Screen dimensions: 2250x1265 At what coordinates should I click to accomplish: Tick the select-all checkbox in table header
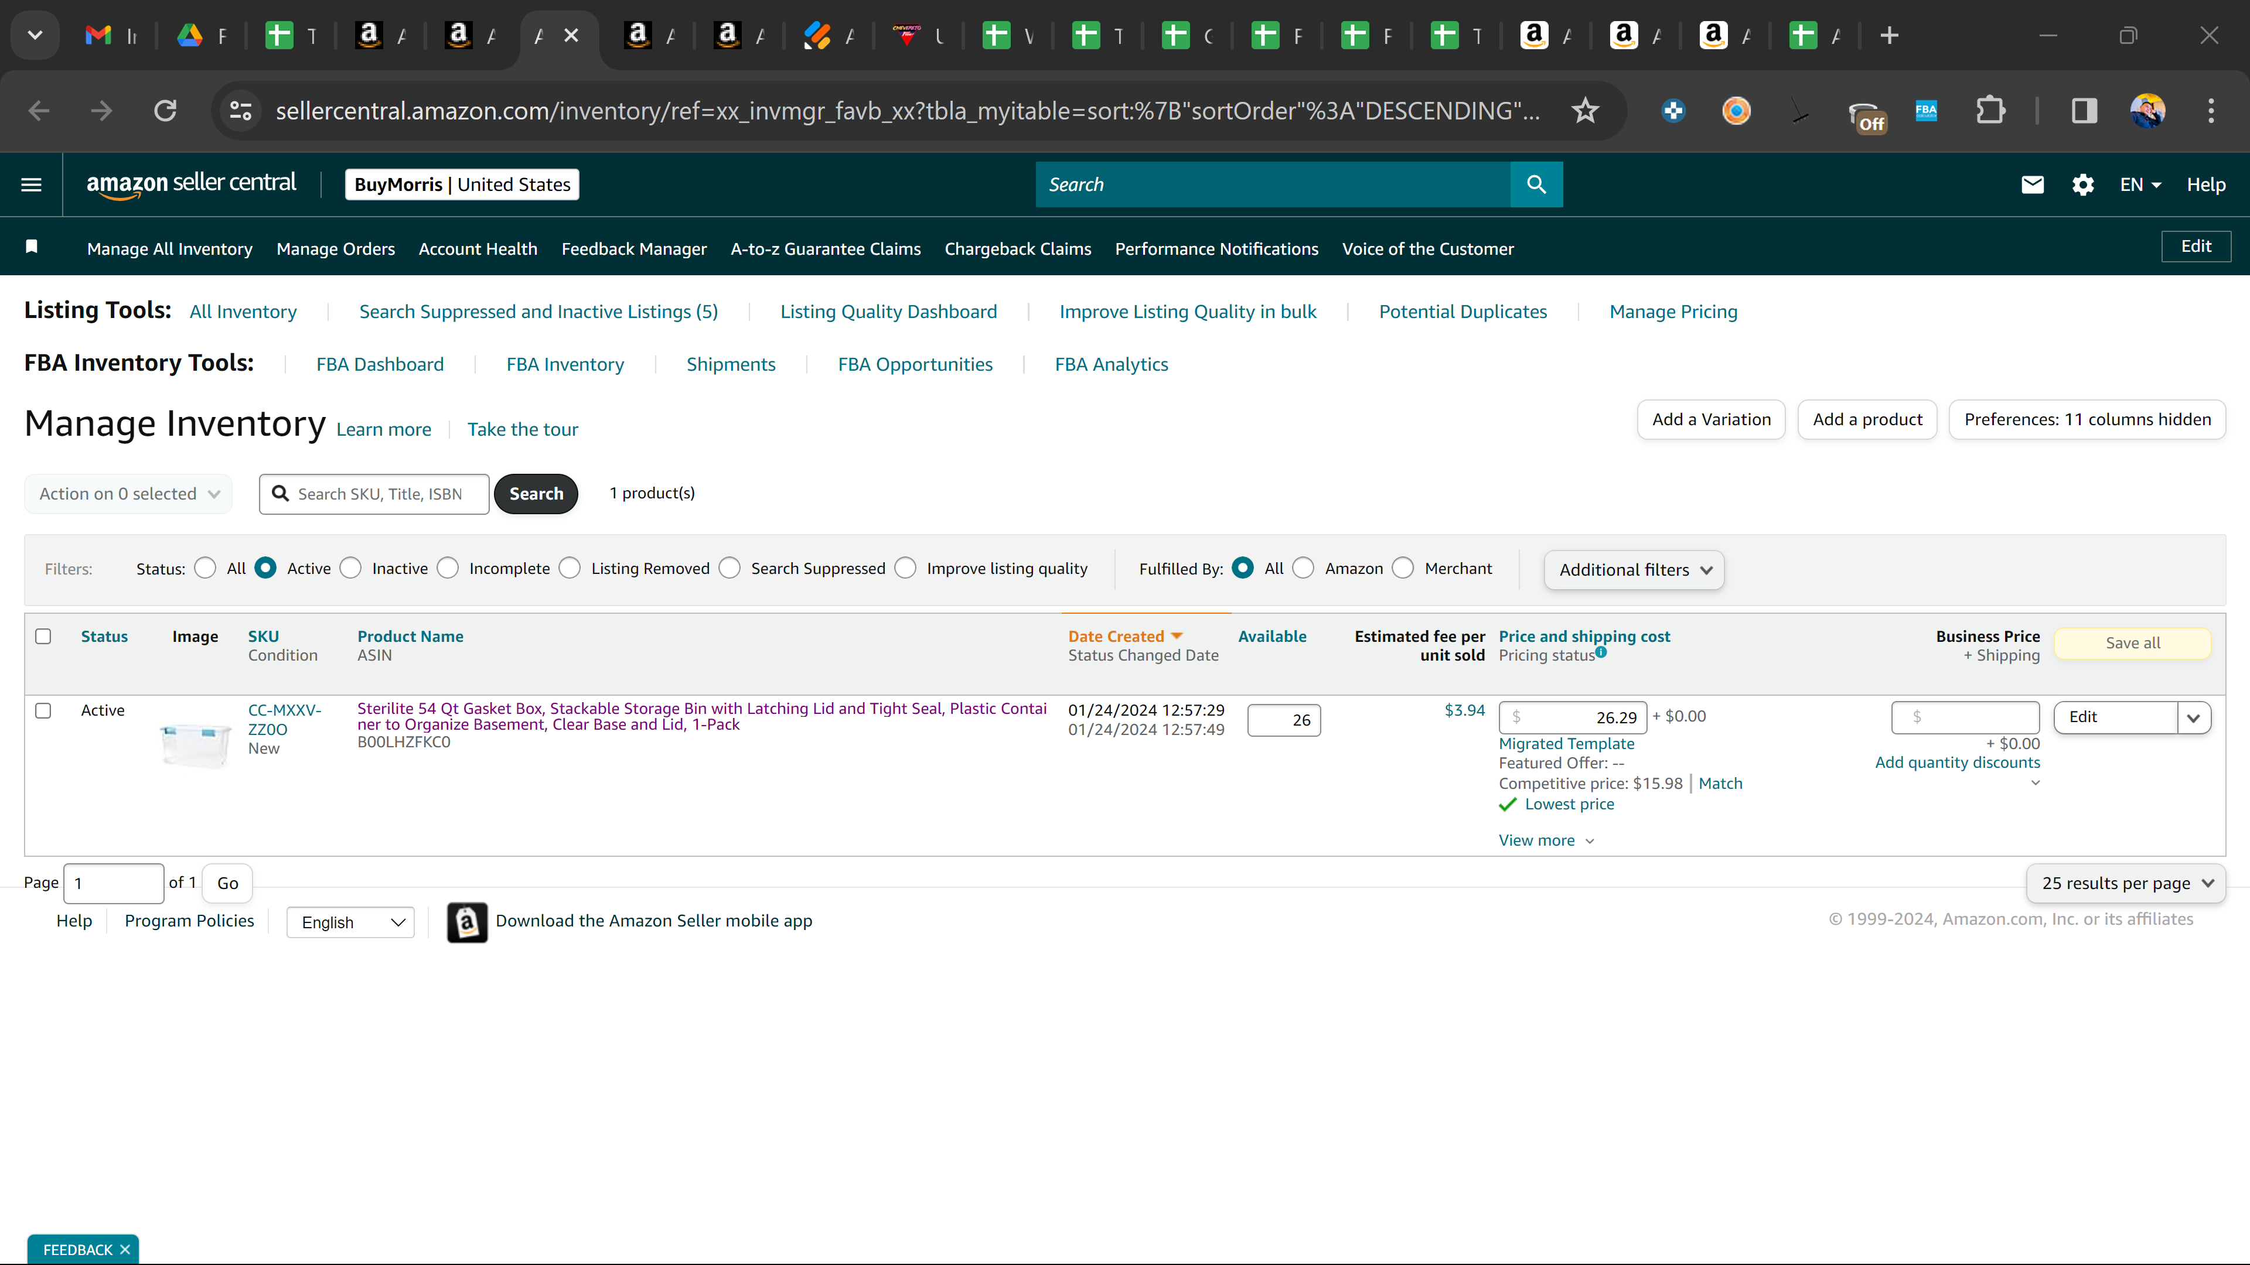43,637
